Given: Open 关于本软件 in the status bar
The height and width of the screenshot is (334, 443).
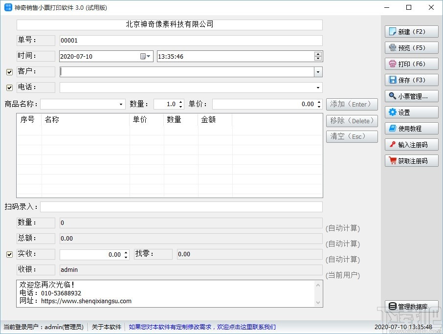Looking at the screenshot, I should tap(107, 327).
